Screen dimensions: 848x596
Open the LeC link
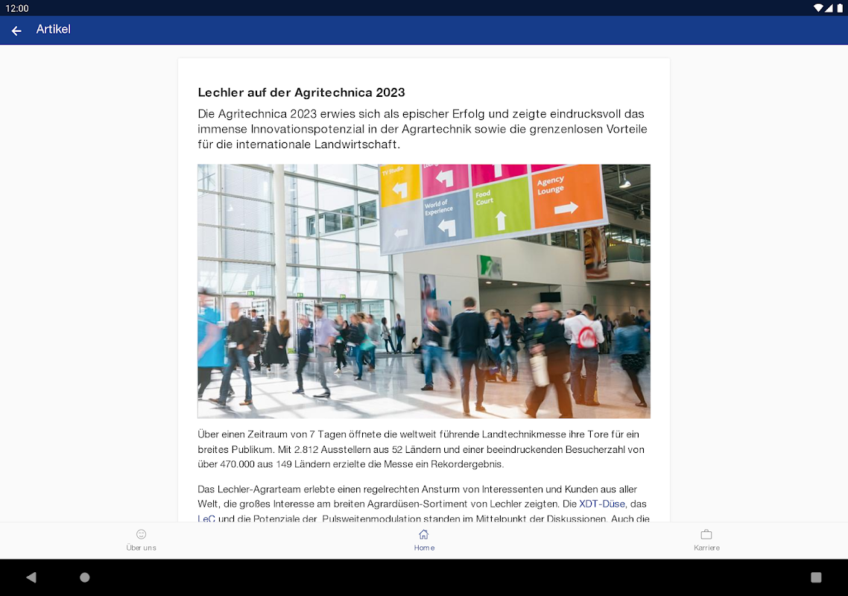(206, 518)
